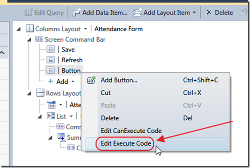Select the Screen Command Bar icon
The height and width of the screenshot is (168, 250).
(39, 39)
